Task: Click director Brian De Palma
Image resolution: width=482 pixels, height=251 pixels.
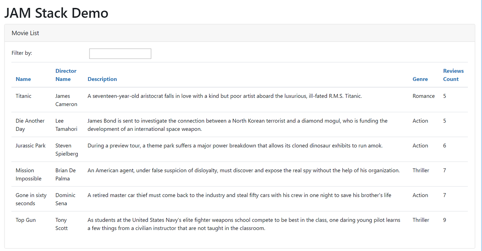Action: click(x=65, y=175)
